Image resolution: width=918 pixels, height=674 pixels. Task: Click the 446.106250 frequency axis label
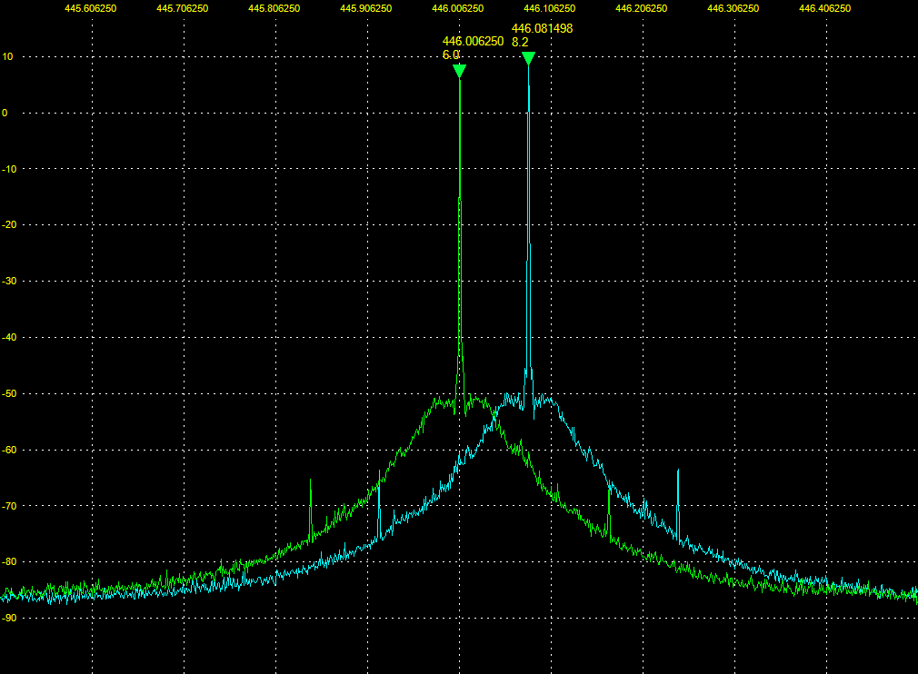550,8
